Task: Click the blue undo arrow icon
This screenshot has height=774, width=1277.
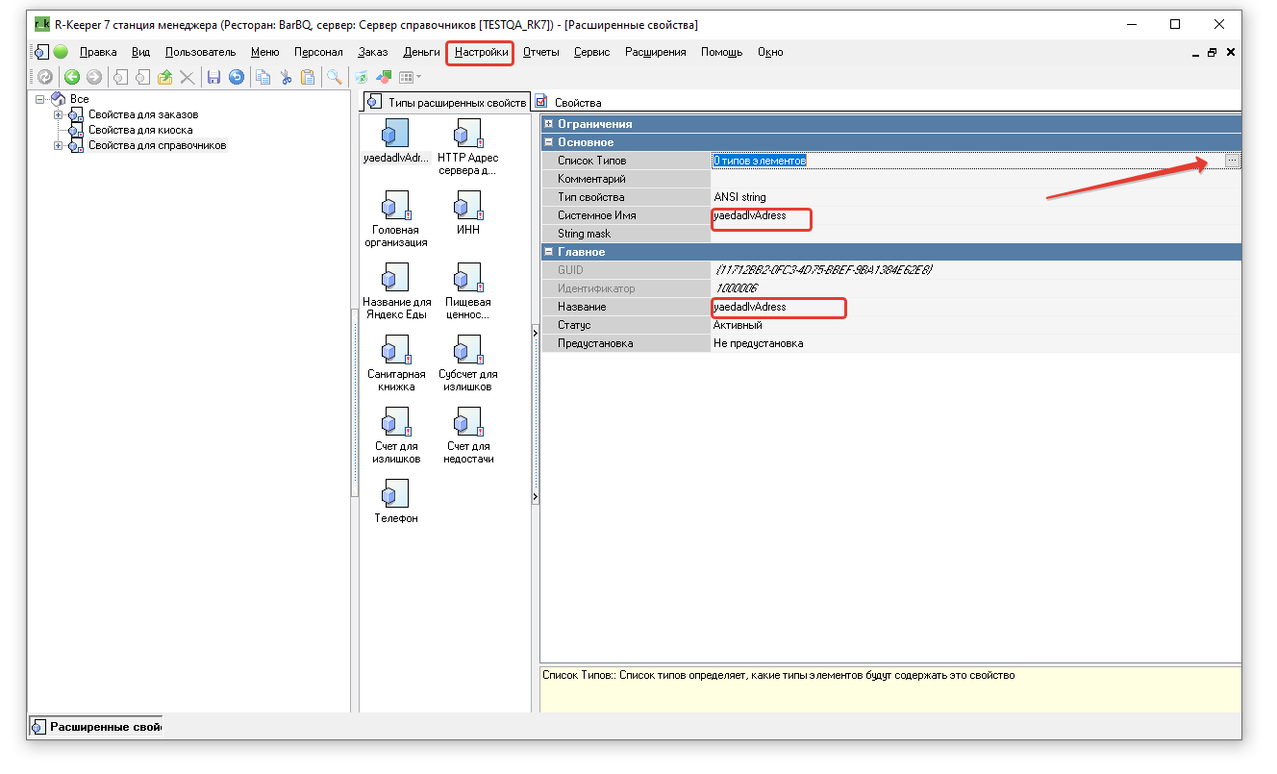Action: [x=236, y=78]
